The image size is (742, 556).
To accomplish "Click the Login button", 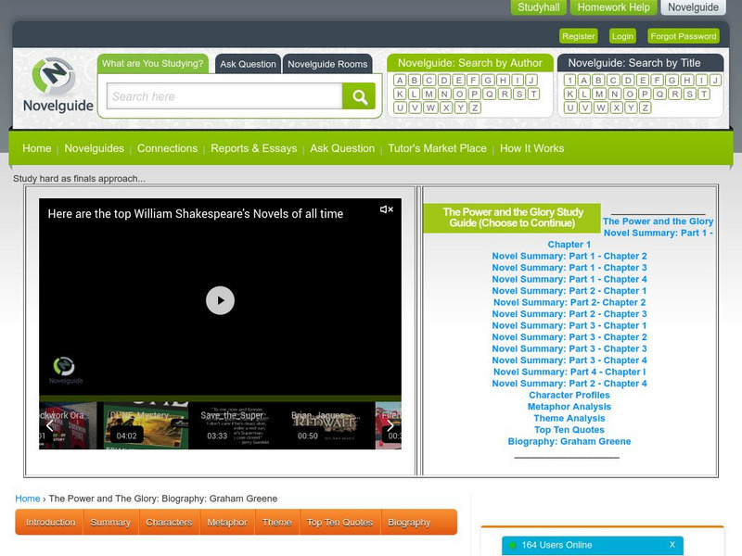I will (622, 36).
